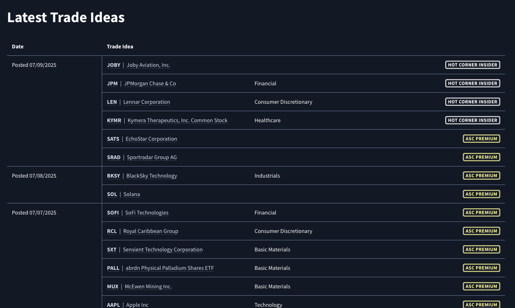Viewport: 515px width, 308px height.
Task: Open Kymera Therapeutics, Inc. Common Stock
Action: [x=177, y=121]
